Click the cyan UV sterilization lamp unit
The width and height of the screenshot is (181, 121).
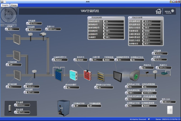tap(74, 75)
